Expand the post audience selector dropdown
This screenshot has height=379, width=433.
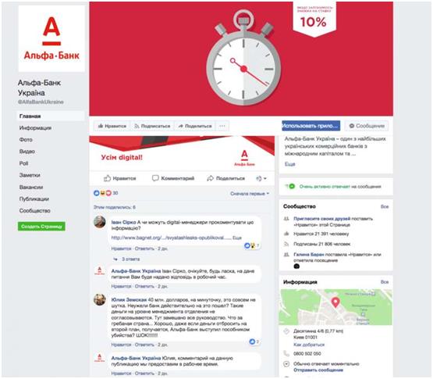(261, 179)
